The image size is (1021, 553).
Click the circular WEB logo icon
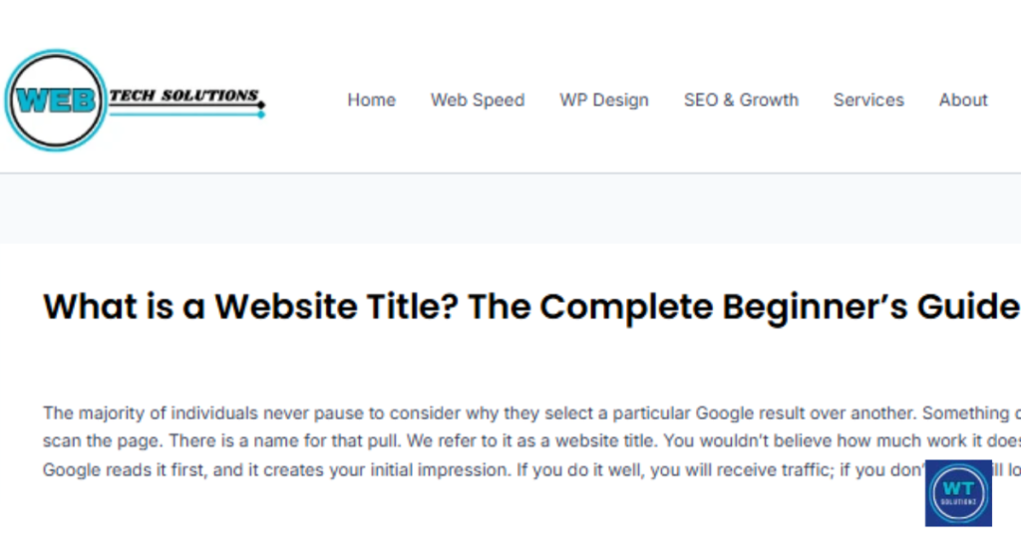click(55, 100)
